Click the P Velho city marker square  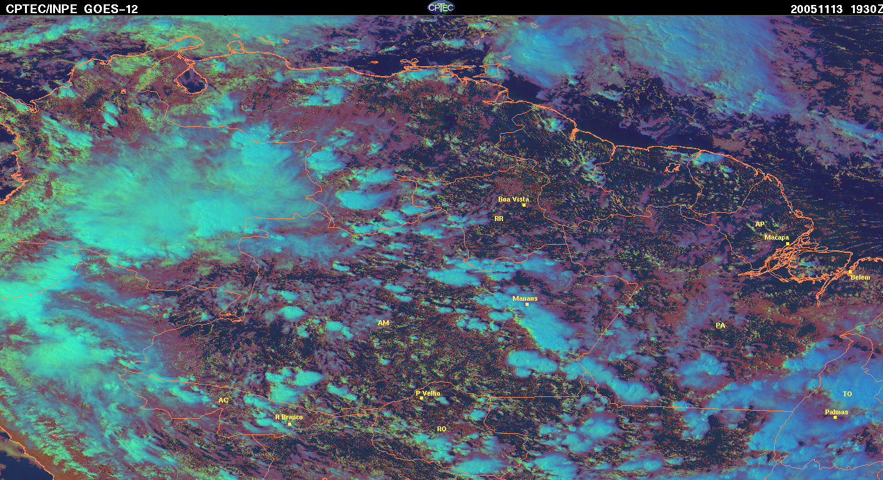point(422,399)
